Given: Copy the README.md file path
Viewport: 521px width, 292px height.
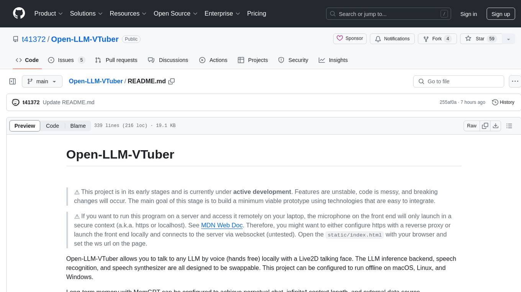Looking at the screenshot, I should pyautogui.click(x=172, y=81).
